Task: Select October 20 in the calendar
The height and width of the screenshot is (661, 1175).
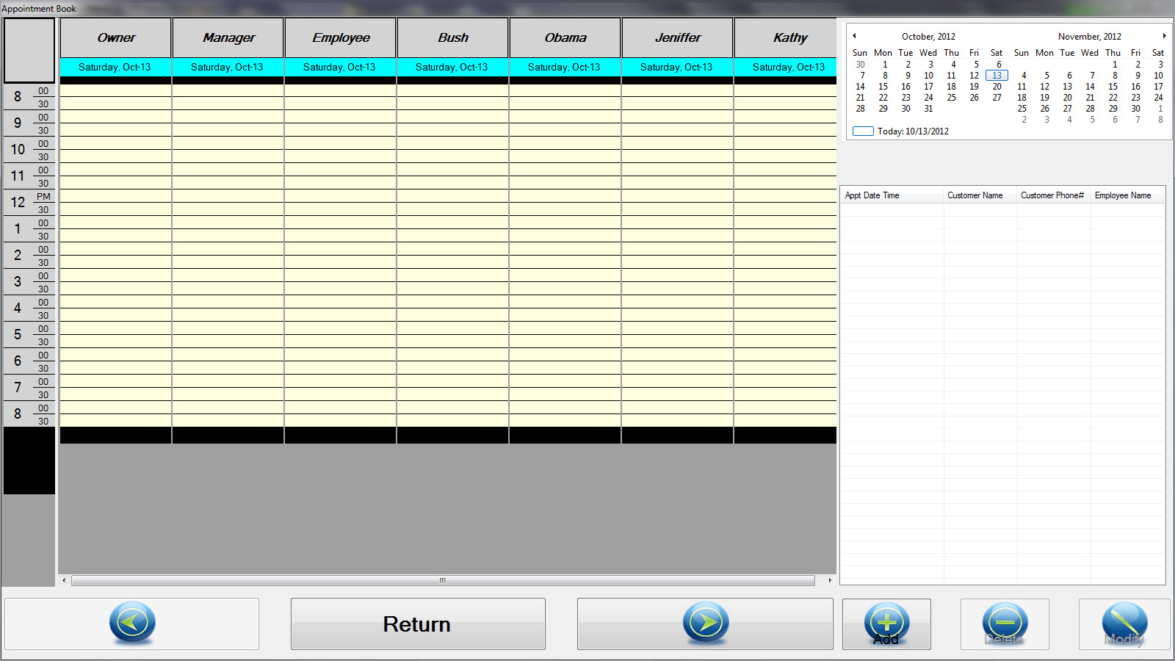Action: point(997,87)
